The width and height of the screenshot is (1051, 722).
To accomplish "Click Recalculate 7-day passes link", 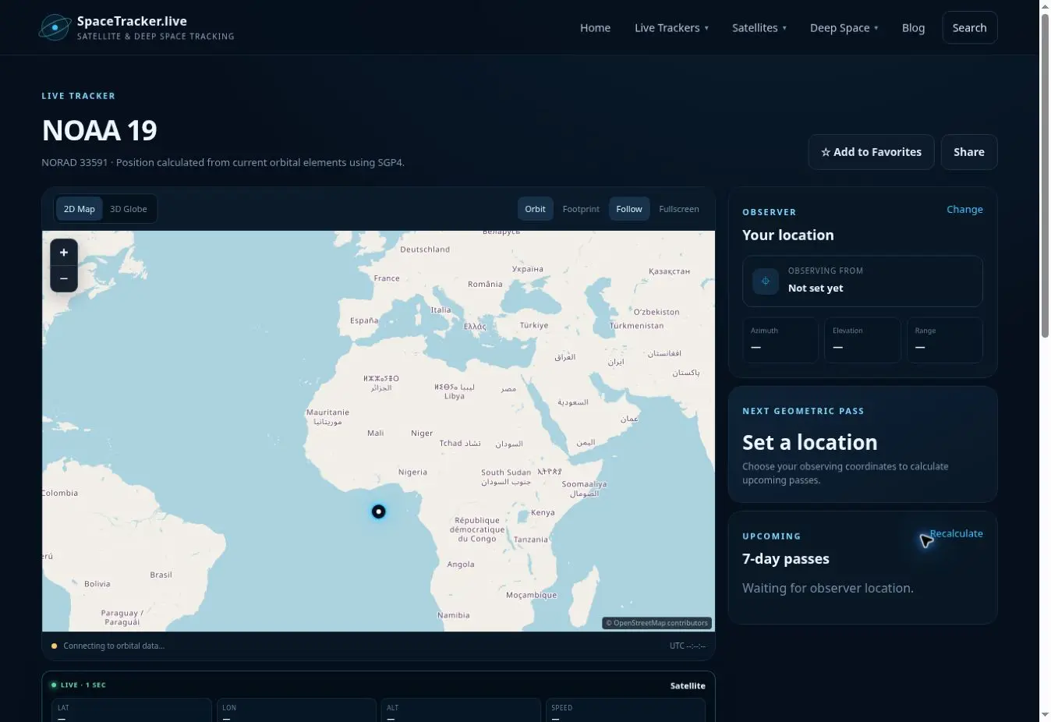I will pos(957,533).
